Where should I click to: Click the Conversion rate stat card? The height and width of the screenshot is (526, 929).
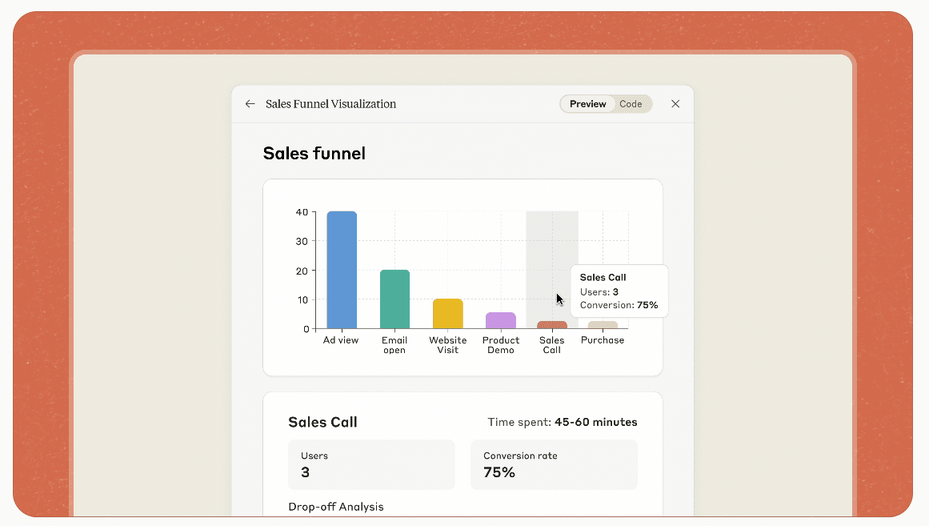[x=554, y=464]
